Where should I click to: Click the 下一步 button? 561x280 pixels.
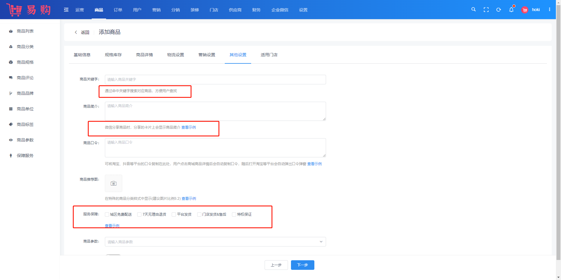(302, 265)
